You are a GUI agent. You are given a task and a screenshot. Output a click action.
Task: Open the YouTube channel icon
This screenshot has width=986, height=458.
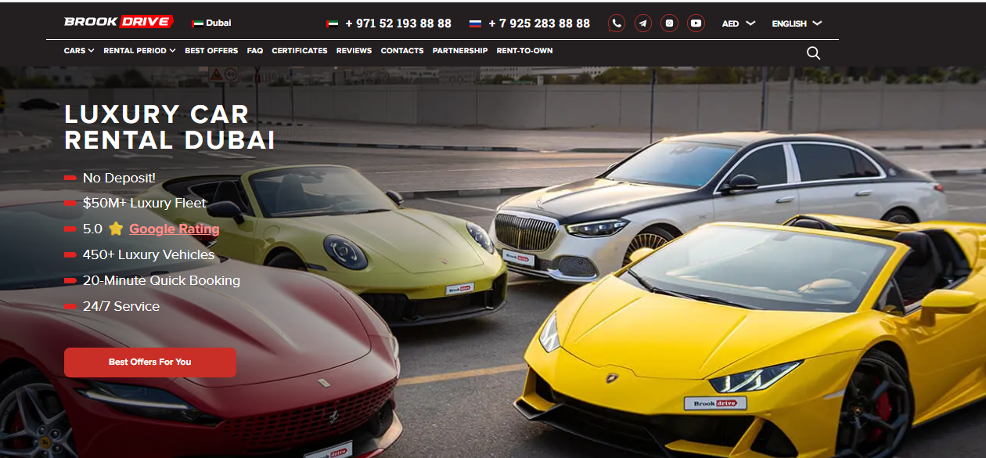696,23
